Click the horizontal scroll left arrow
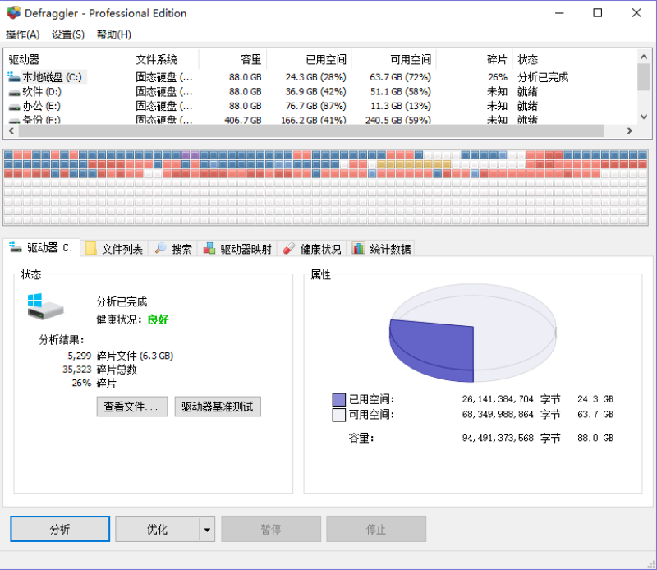 11,131
